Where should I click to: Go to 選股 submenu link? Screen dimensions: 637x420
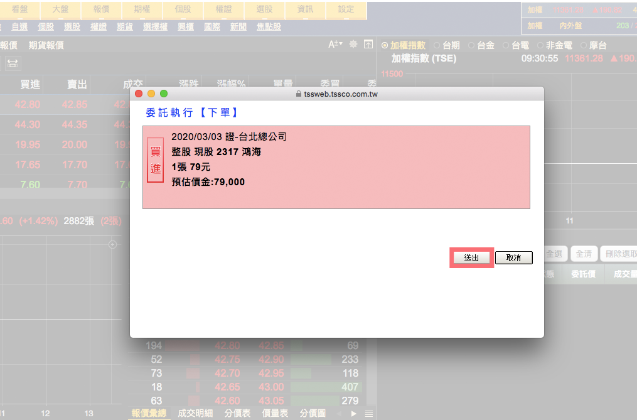[72, 27]
